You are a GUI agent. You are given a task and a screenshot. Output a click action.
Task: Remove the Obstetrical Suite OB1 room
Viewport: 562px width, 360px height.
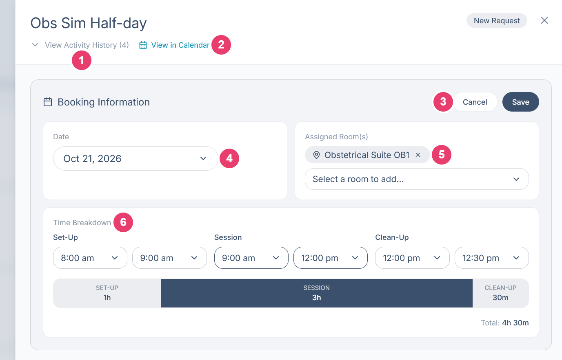coord(418,155)
